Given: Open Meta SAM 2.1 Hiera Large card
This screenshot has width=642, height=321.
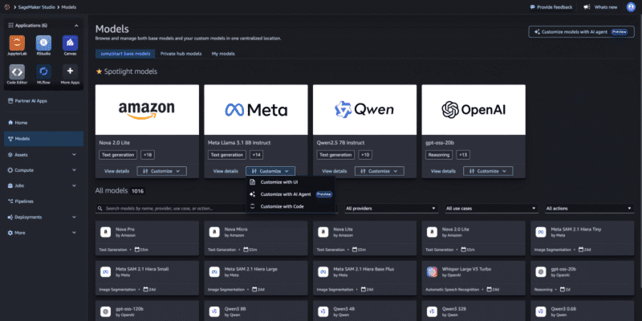Looking at the screenshot, I should click(256, 278).
